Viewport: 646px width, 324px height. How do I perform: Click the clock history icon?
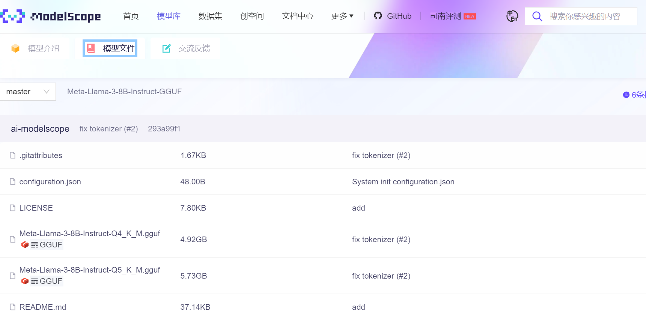[626, 95]
